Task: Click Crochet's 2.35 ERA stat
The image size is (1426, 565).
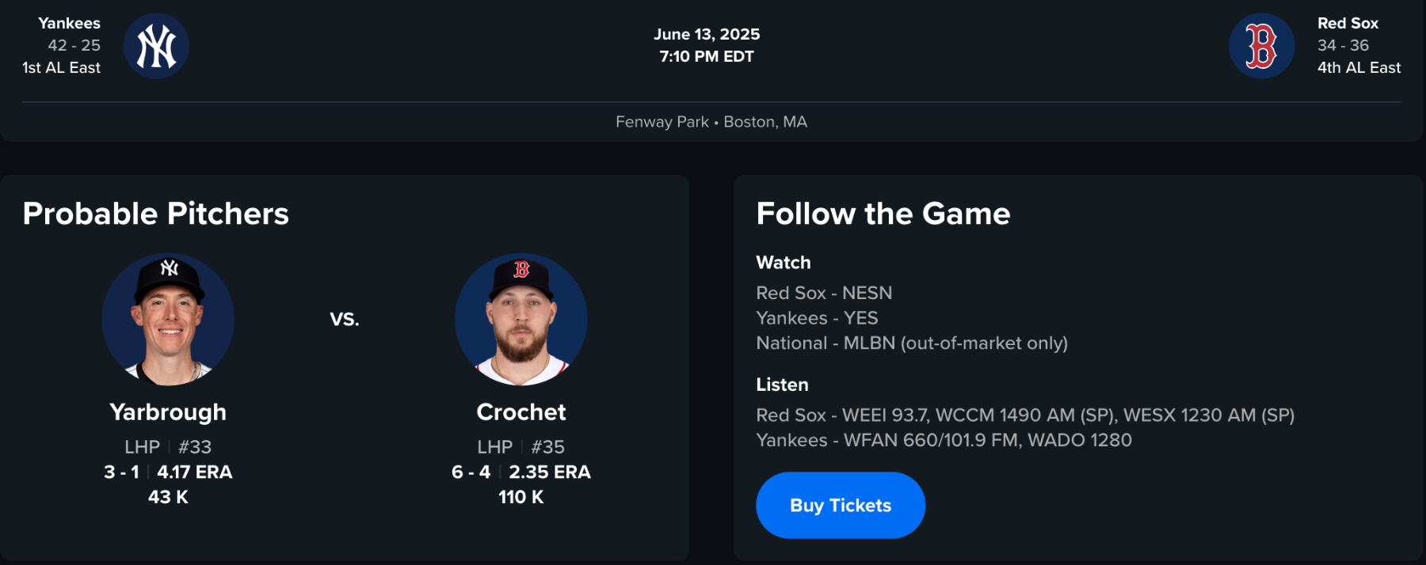Action: click(x=549, y=472)
